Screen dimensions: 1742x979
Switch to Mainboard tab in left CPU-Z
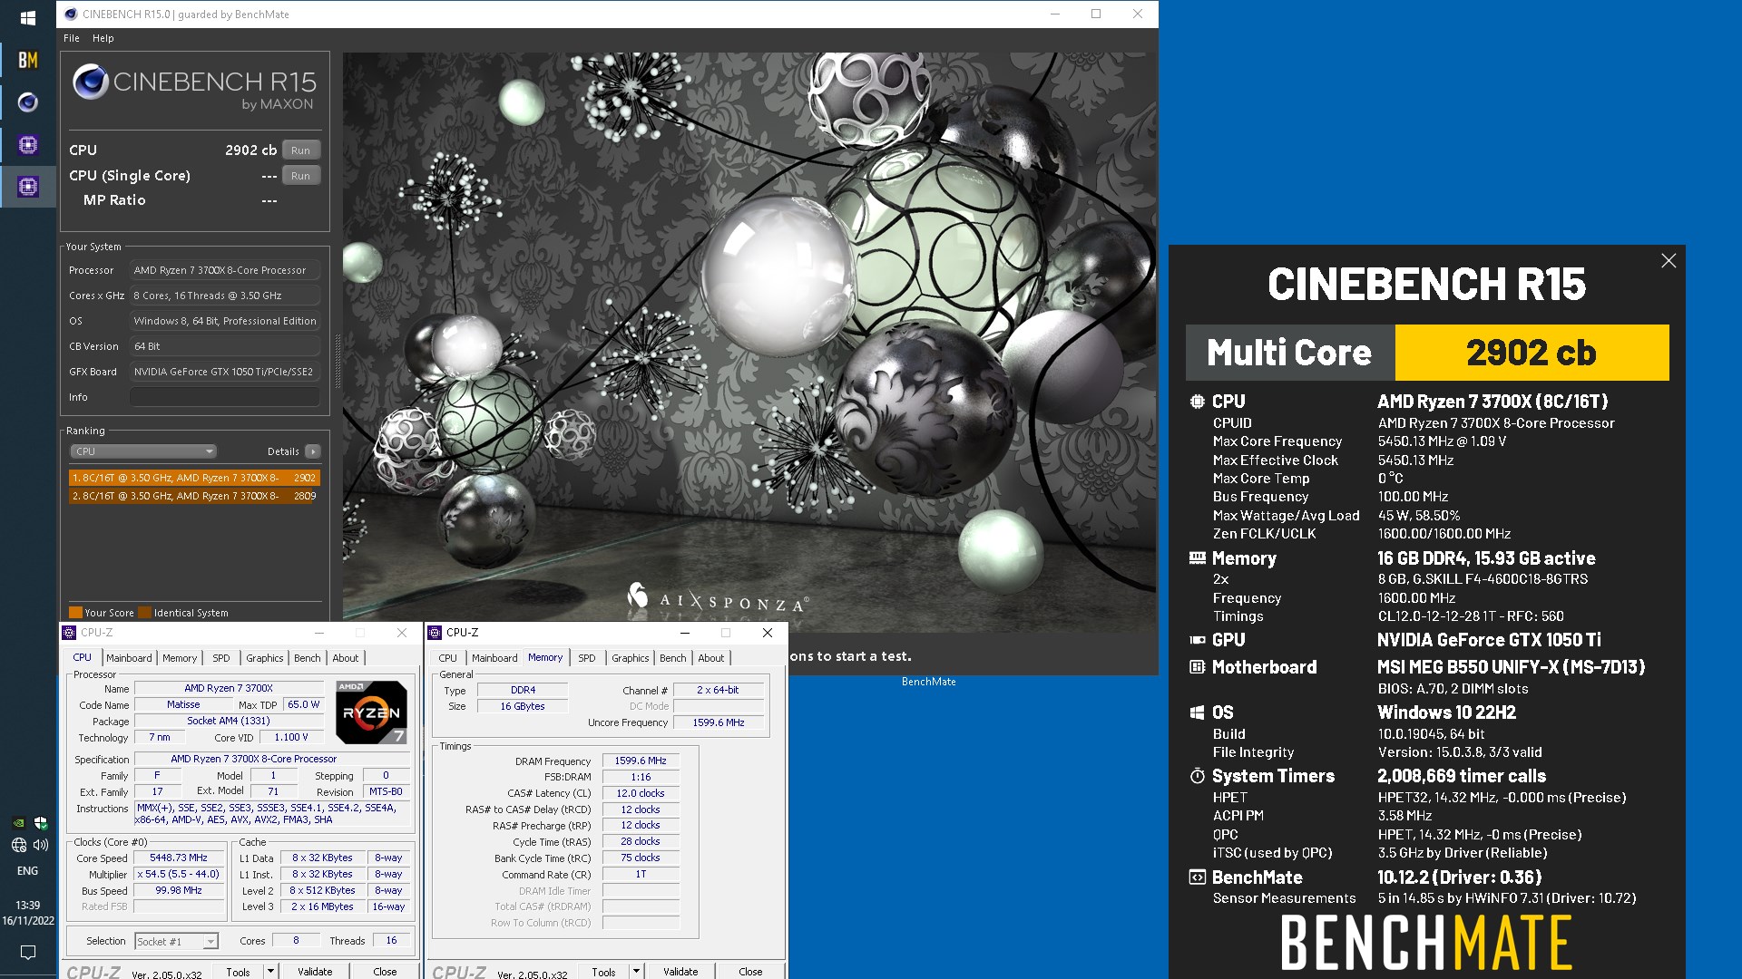[x=129, y=658]
